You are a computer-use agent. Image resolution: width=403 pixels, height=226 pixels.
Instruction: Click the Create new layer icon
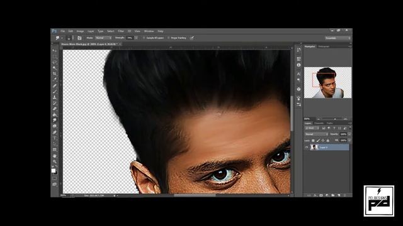339,195
